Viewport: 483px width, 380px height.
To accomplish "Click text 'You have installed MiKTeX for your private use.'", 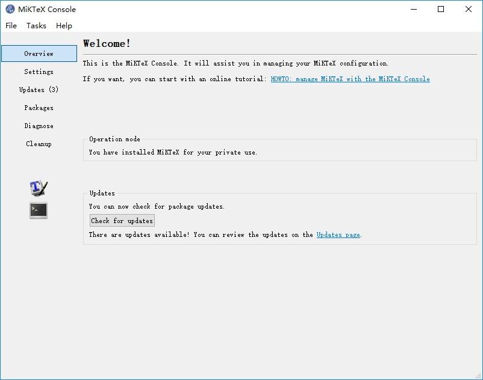I will (x=173, y=152).
